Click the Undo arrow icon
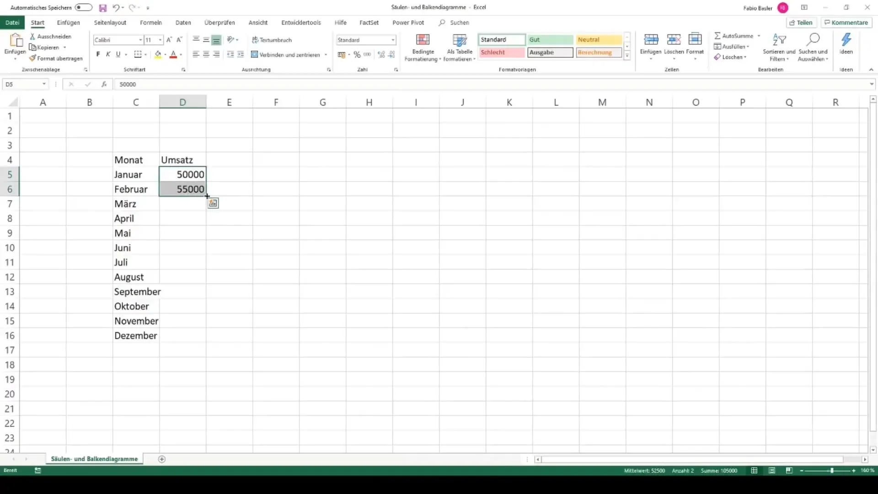Image resolution: width=878 pixels, height=494 pixels. pos(116,8)
